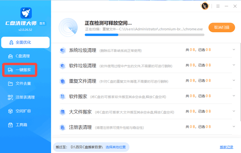This screenshot has width=241, height=153.
Task: Click the version v2.0.26.52 text
Action: point(25,30)
